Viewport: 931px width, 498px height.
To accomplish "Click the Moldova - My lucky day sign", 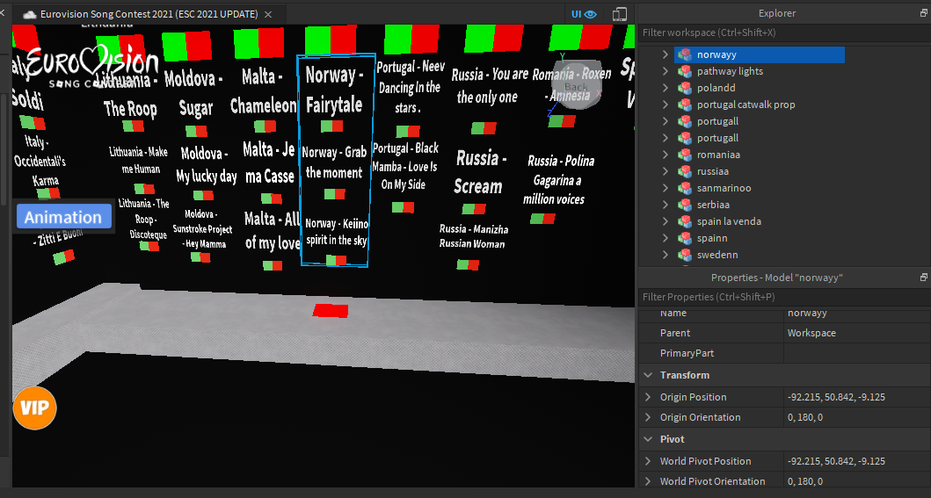I will [206, 165].
